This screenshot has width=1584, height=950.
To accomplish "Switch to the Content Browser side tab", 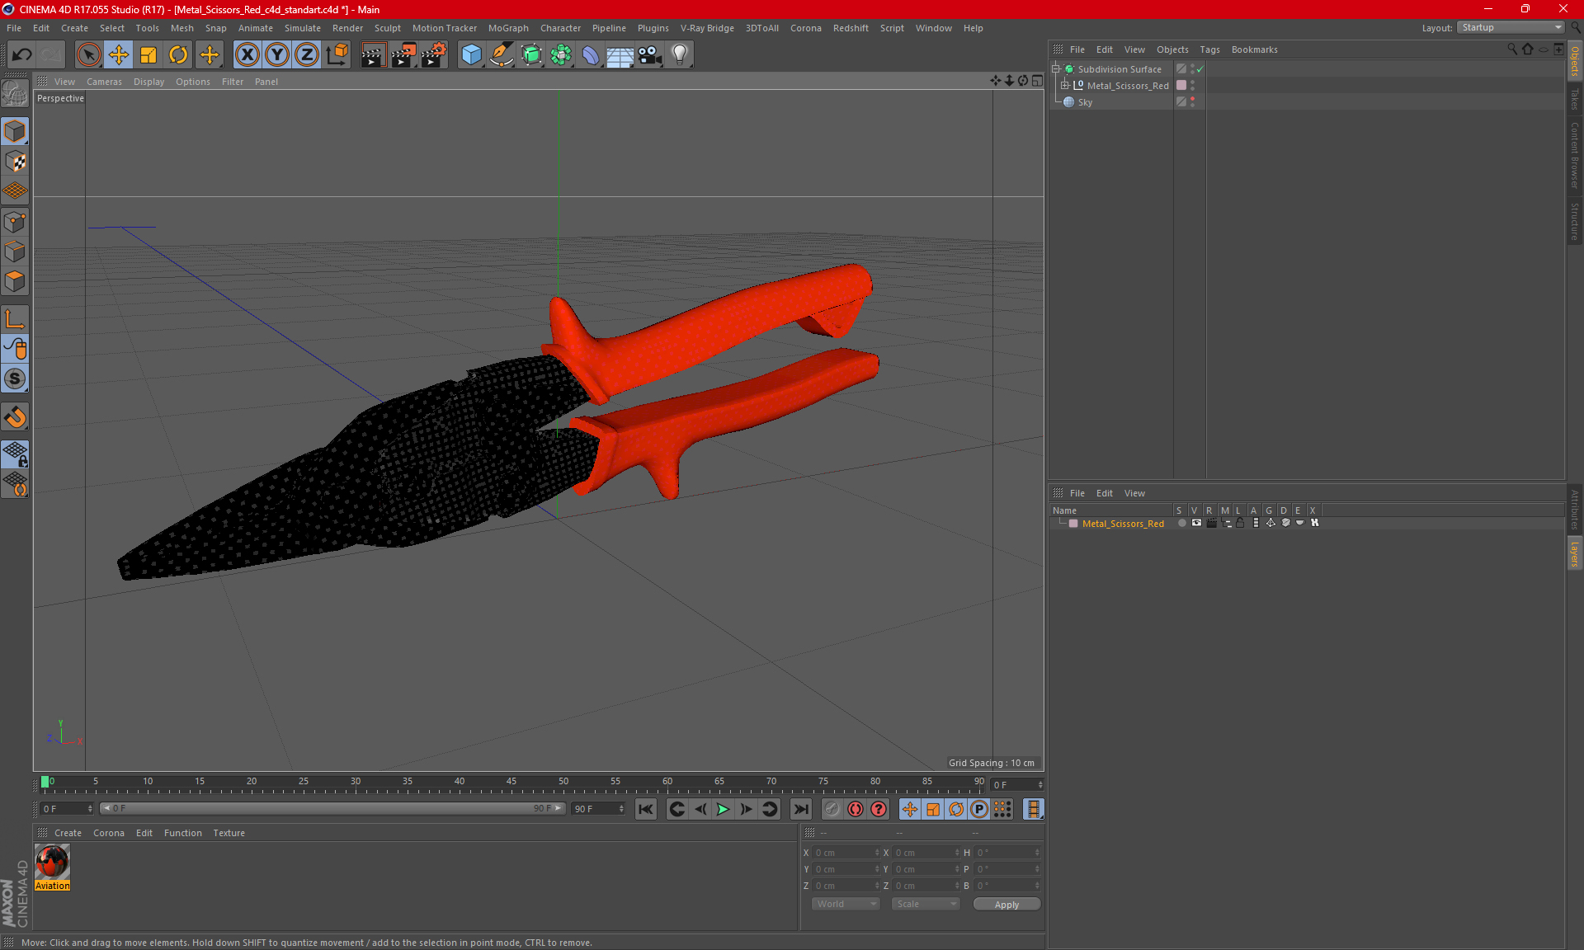I will pyautogui.click(x=1575, y=155).
